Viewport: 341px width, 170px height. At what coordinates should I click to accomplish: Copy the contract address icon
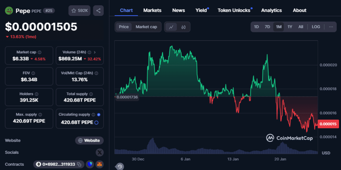(79, 164)
